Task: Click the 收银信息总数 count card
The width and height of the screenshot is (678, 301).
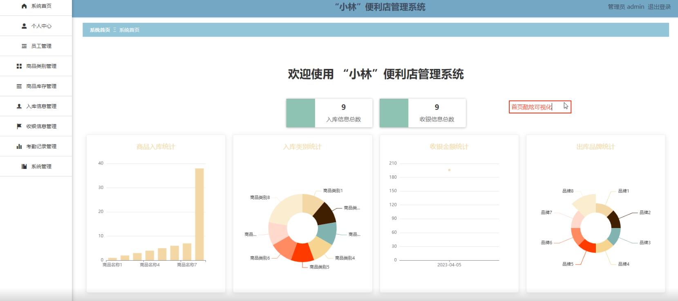Action: 423,113
